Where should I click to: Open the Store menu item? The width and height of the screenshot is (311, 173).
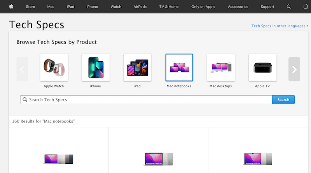30,7
